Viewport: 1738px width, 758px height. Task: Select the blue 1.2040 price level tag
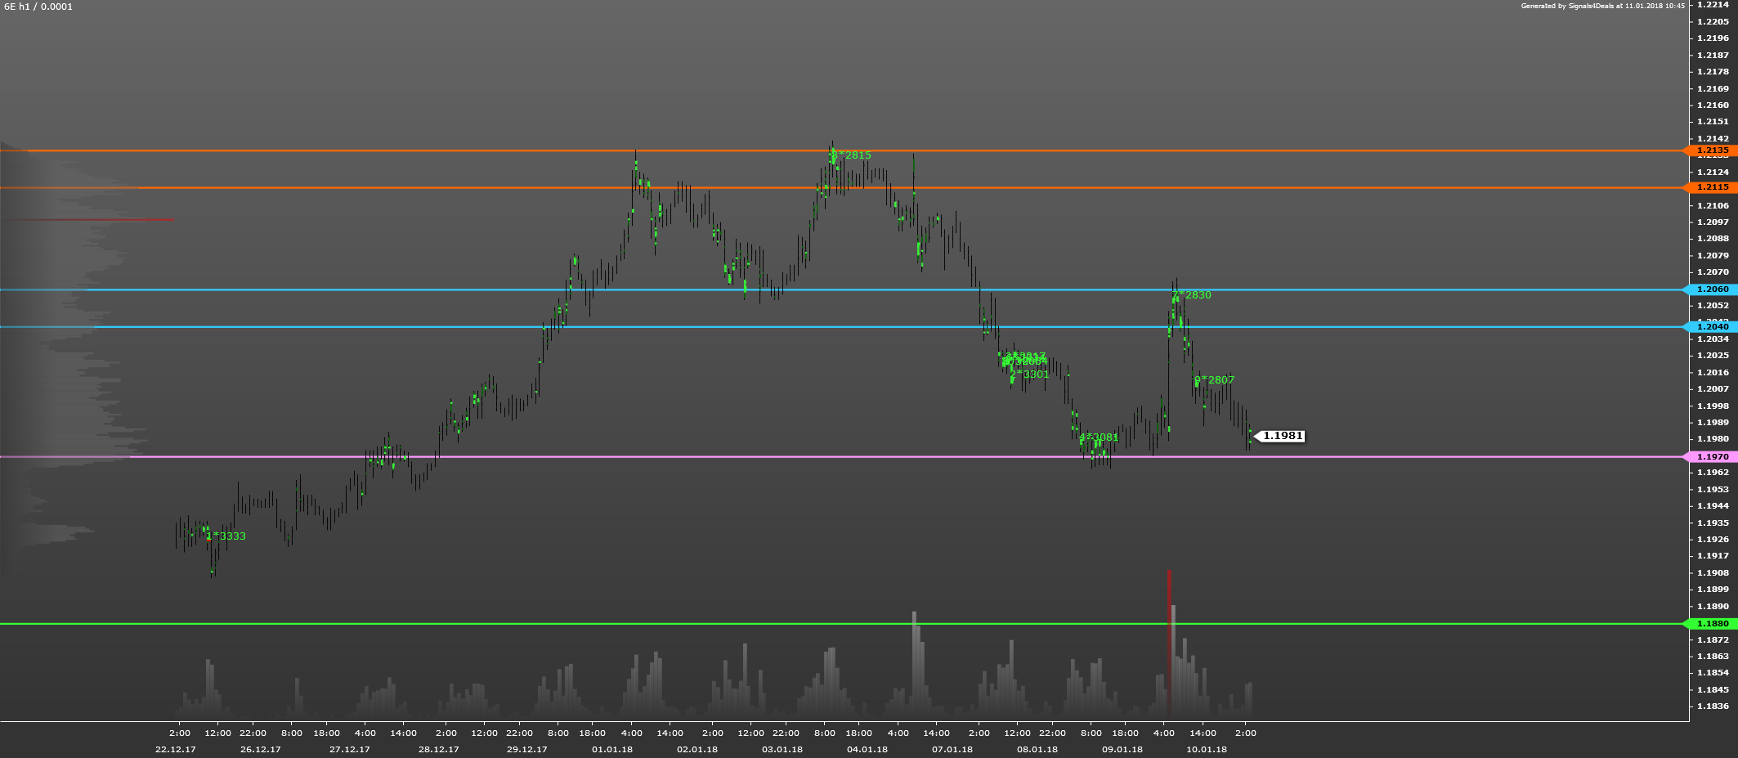tap(1712, 327)
